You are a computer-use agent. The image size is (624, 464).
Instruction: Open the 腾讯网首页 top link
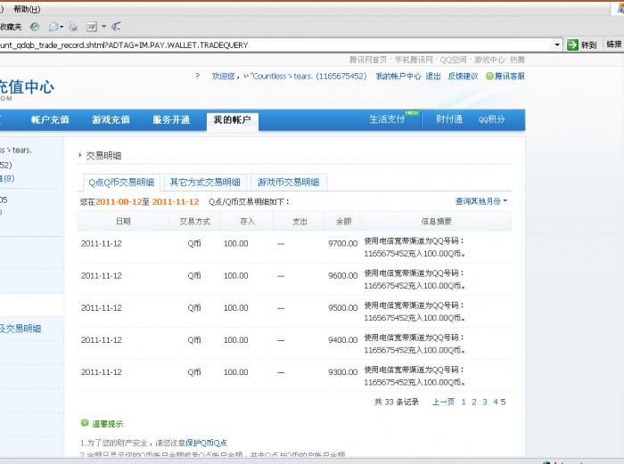pos(368,60)
